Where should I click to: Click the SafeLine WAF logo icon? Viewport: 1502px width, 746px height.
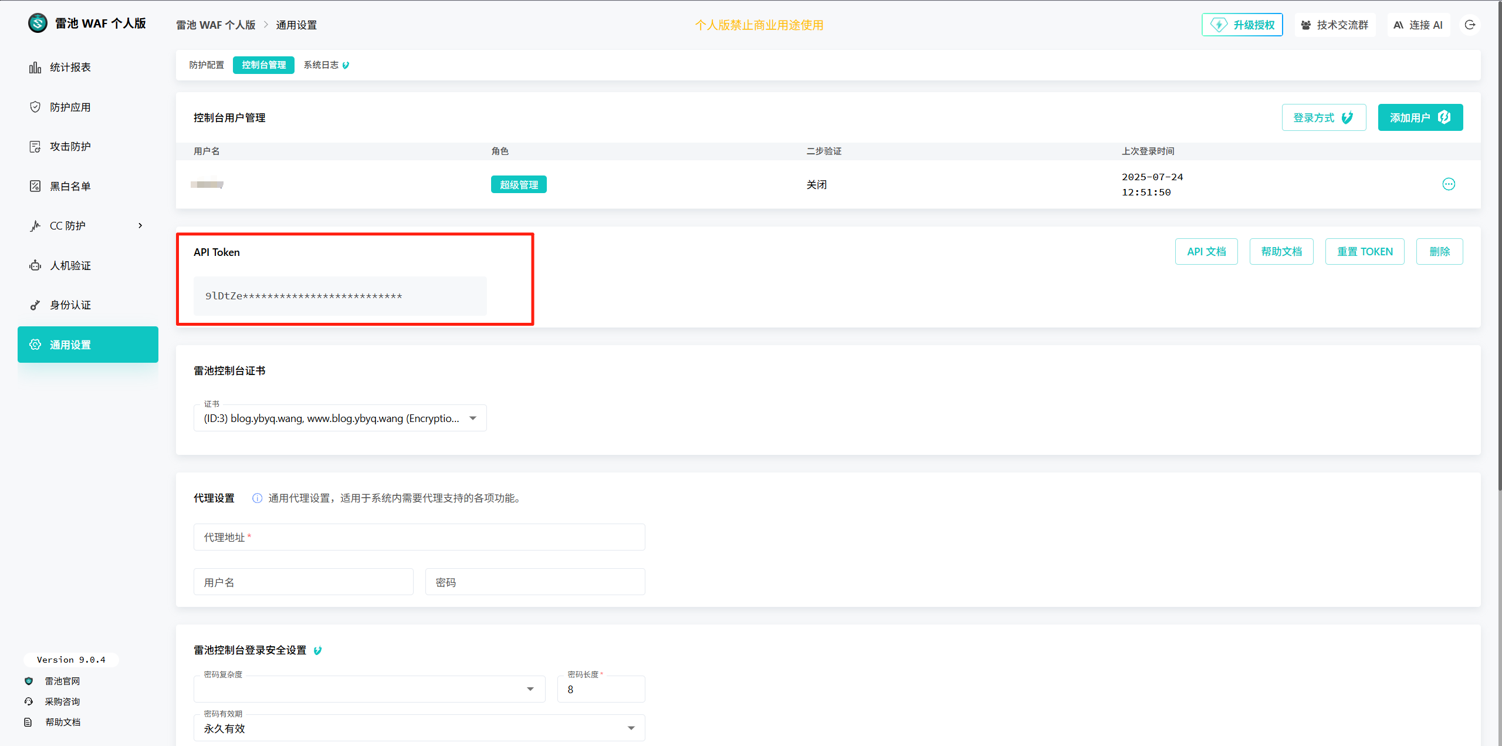pyautogui.click(x=38, y=23)
